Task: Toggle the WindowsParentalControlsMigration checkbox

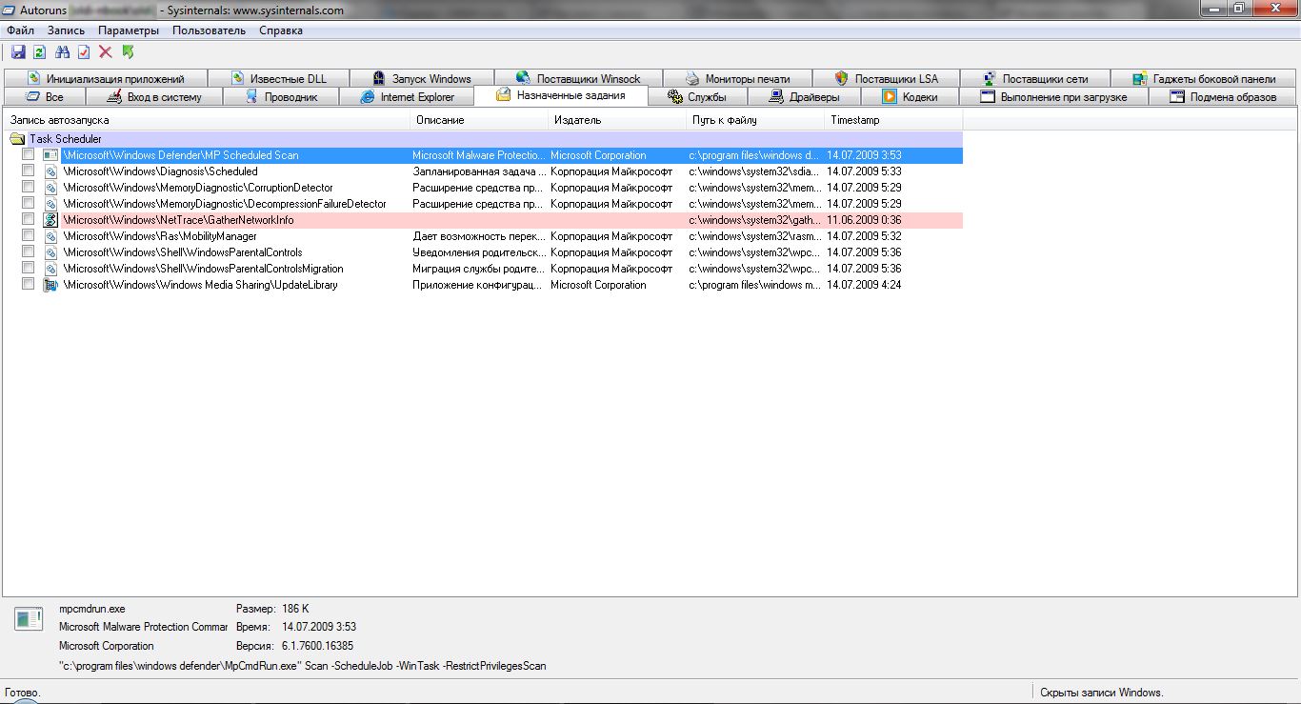Action: pyautogui.click(x=29, y=269)
